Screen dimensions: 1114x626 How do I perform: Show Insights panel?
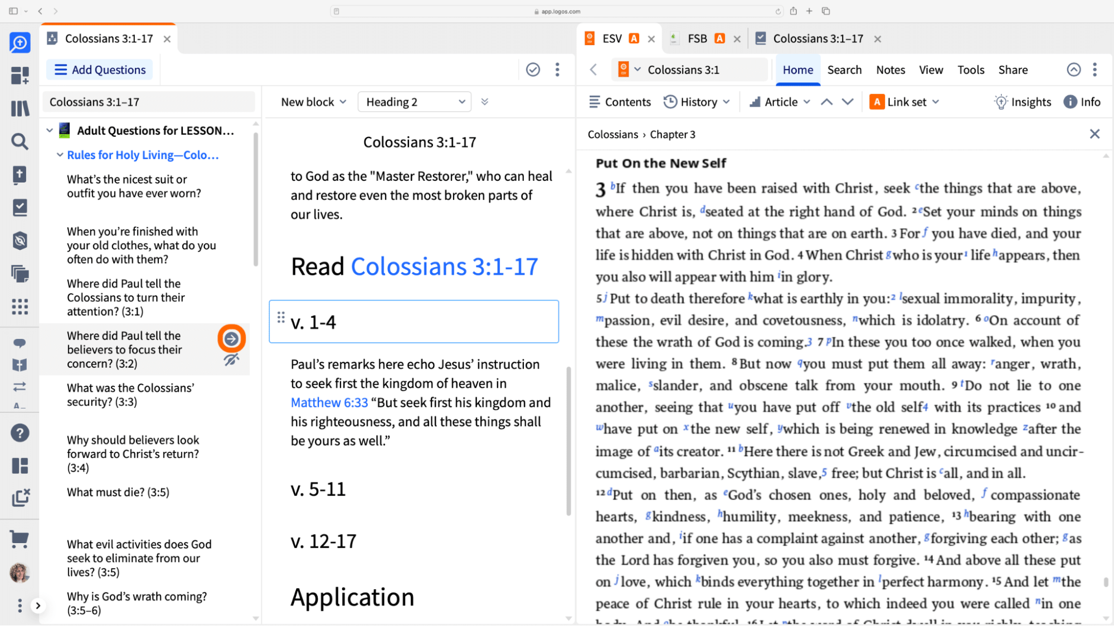[x=1023, y=102]
